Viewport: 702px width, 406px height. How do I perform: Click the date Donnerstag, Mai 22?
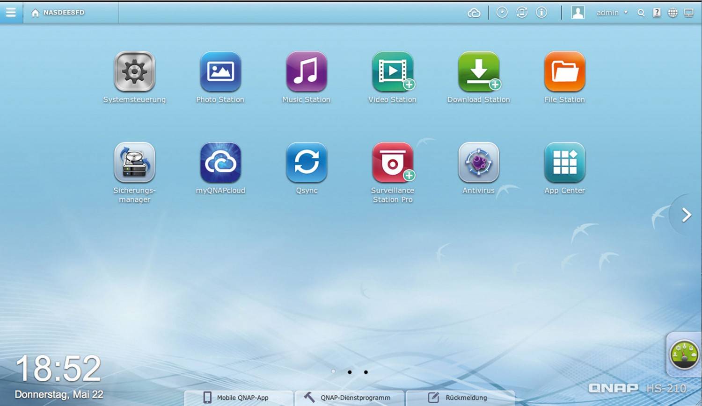[x=59, y=394]
